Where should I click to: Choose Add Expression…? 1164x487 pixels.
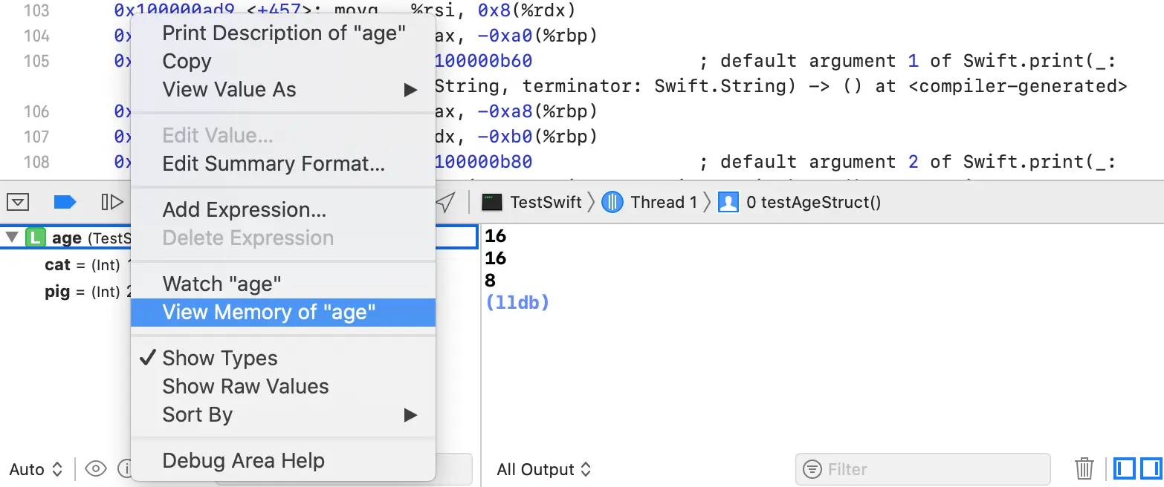tap(283, 210)
